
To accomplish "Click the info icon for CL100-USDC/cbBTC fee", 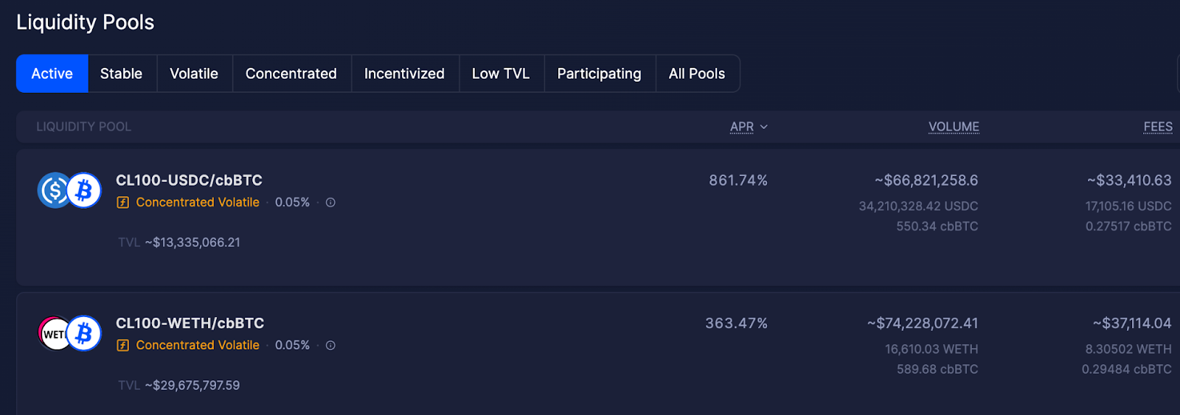I will click(330, 202).
